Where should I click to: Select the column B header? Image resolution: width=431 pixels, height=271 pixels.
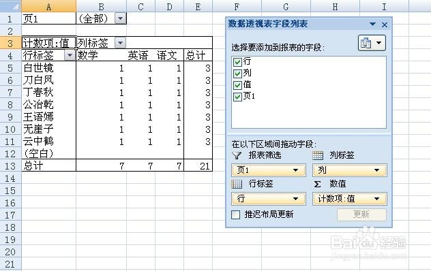point(101,6)
